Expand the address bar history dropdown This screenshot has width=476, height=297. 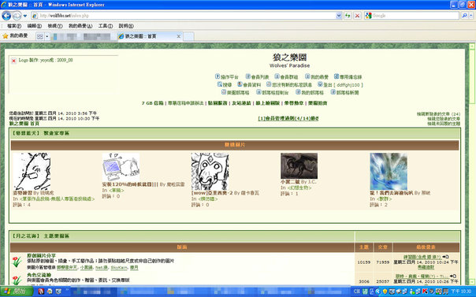point(339,16)
